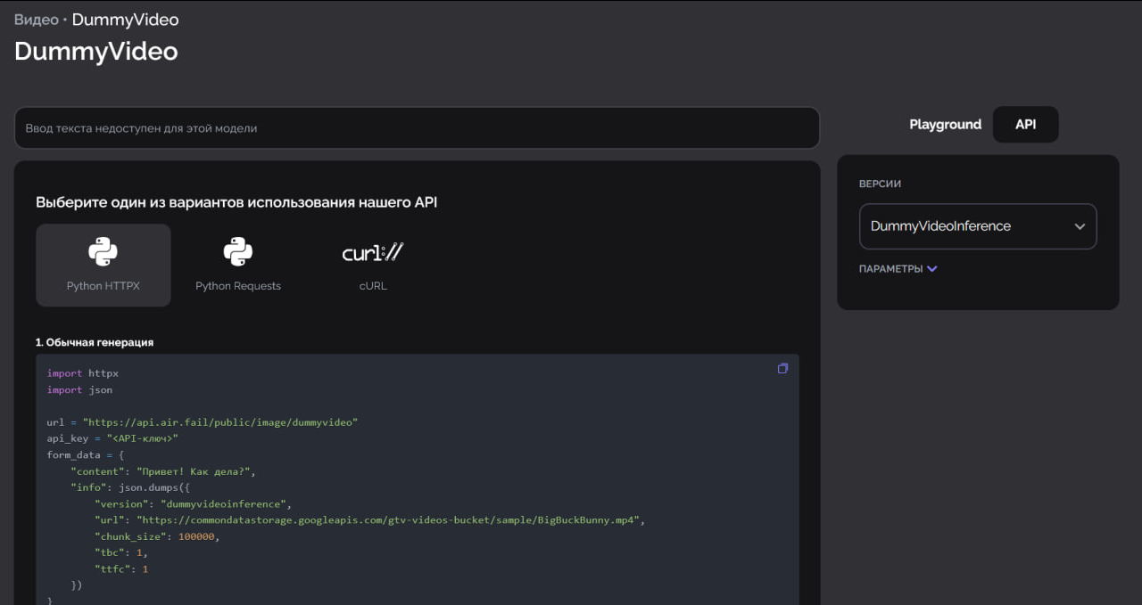Click the '1. Обычная генерация' heading
This screenshot has width=1142, height=605.
[x=95, y=342]
